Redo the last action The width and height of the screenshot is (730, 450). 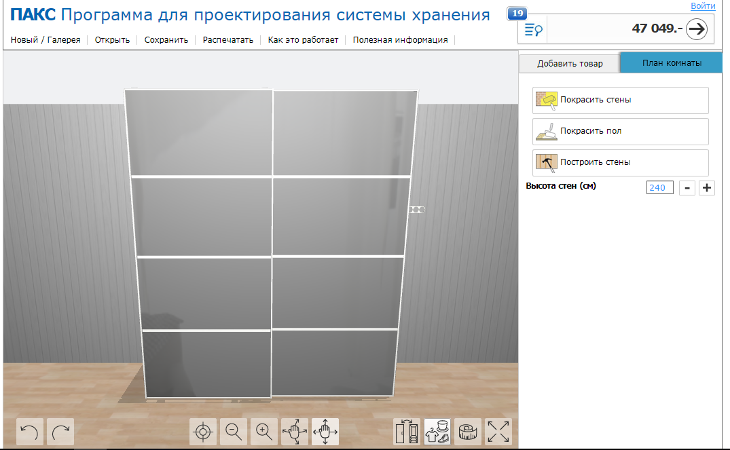point(60,432)
